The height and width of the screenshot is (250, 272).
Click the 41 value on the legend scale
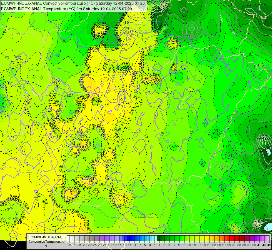click(x=259, y=245)
